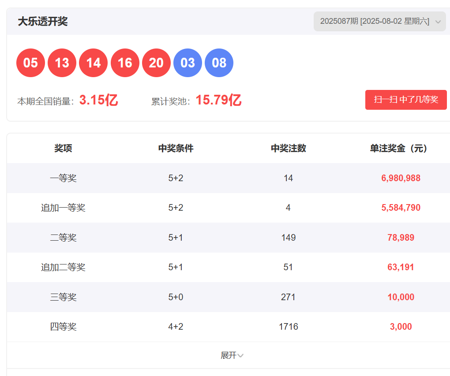Image resolution: width=450 pixels, height=376 pixels.
Task: Select the red ball number 20
Action: pyautogui.click(x=156, y=63)
